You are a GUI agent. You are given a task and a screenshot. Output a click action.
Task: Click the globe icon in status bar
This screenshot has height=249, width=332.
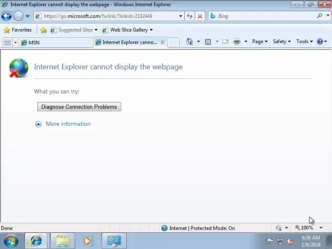coord(164,228)
